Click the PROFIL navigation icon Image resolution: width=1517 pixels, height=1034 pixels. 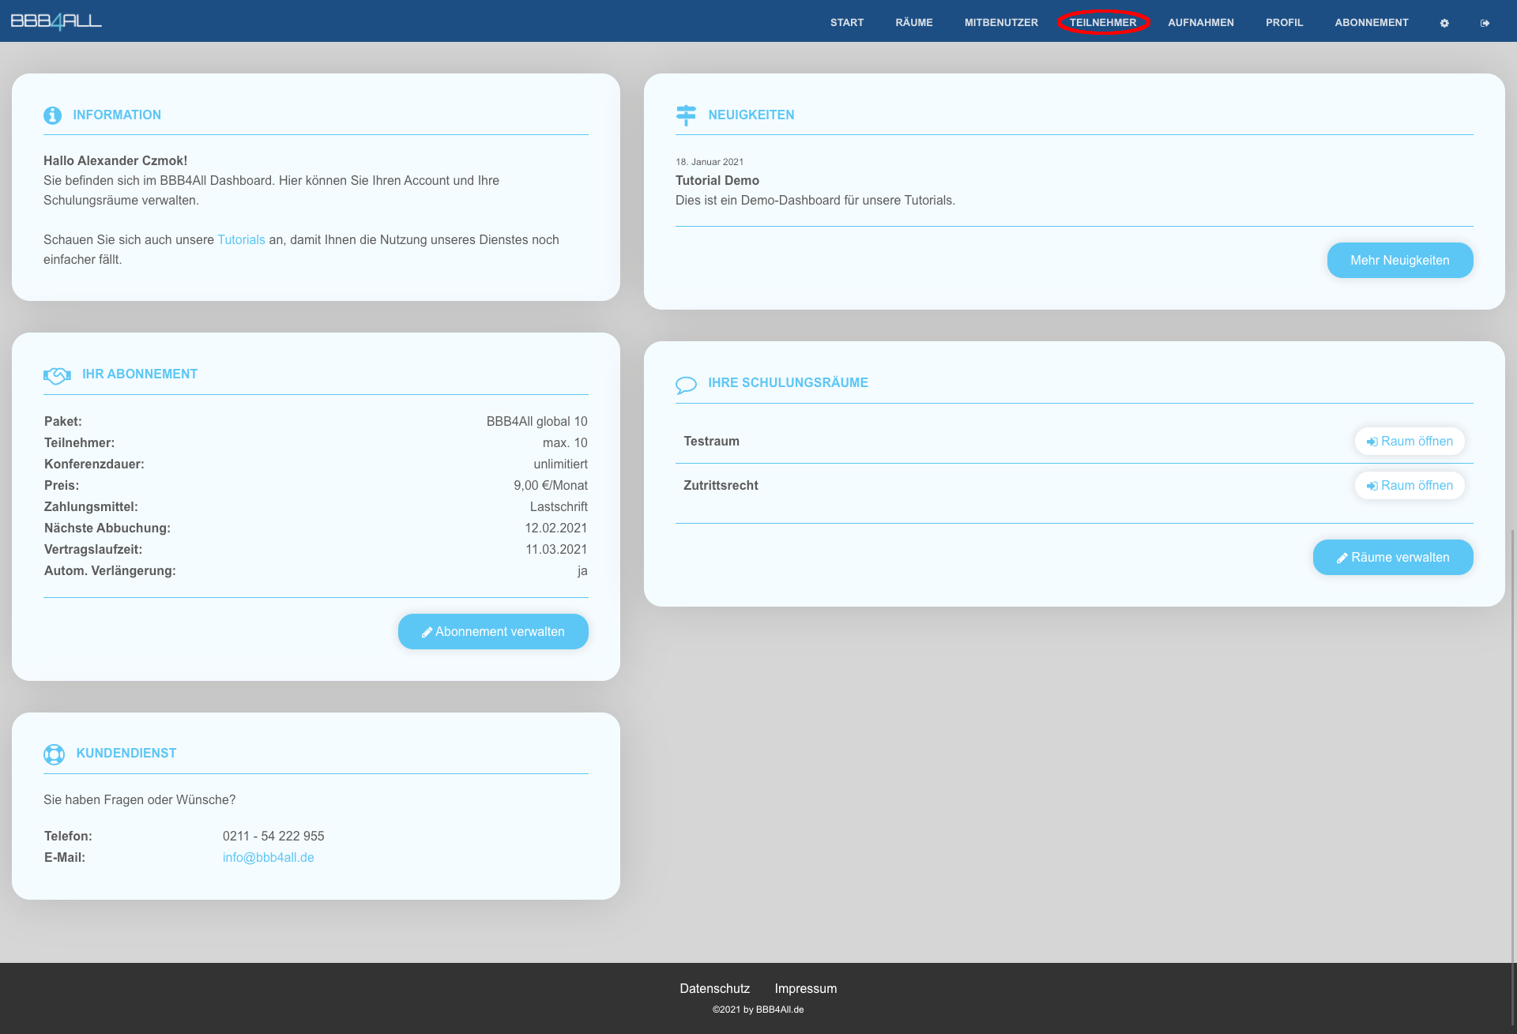1282,21
